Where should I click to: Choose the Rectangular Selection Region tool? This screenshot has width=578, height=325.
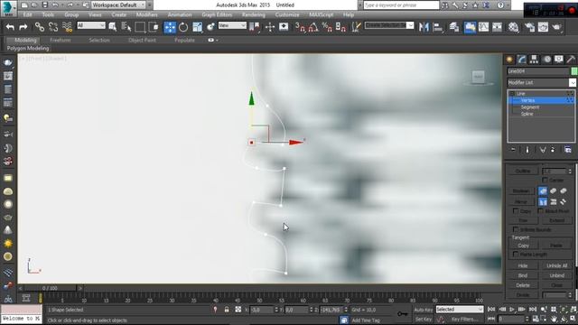click(x=140, y=27)
